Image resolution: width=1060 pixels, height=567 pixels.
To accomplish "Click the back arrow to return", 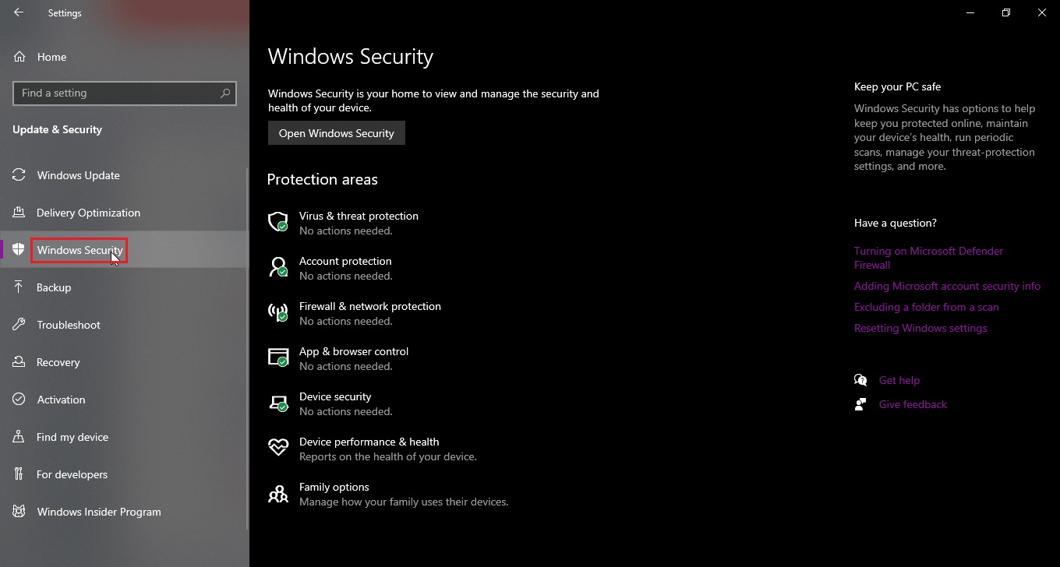I will point(17,12).
